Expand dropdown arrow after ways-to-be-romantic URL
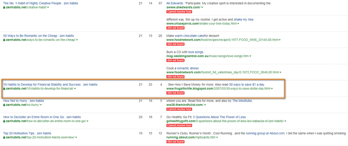The width and height of the screenshot is (348, 146). 77,40
